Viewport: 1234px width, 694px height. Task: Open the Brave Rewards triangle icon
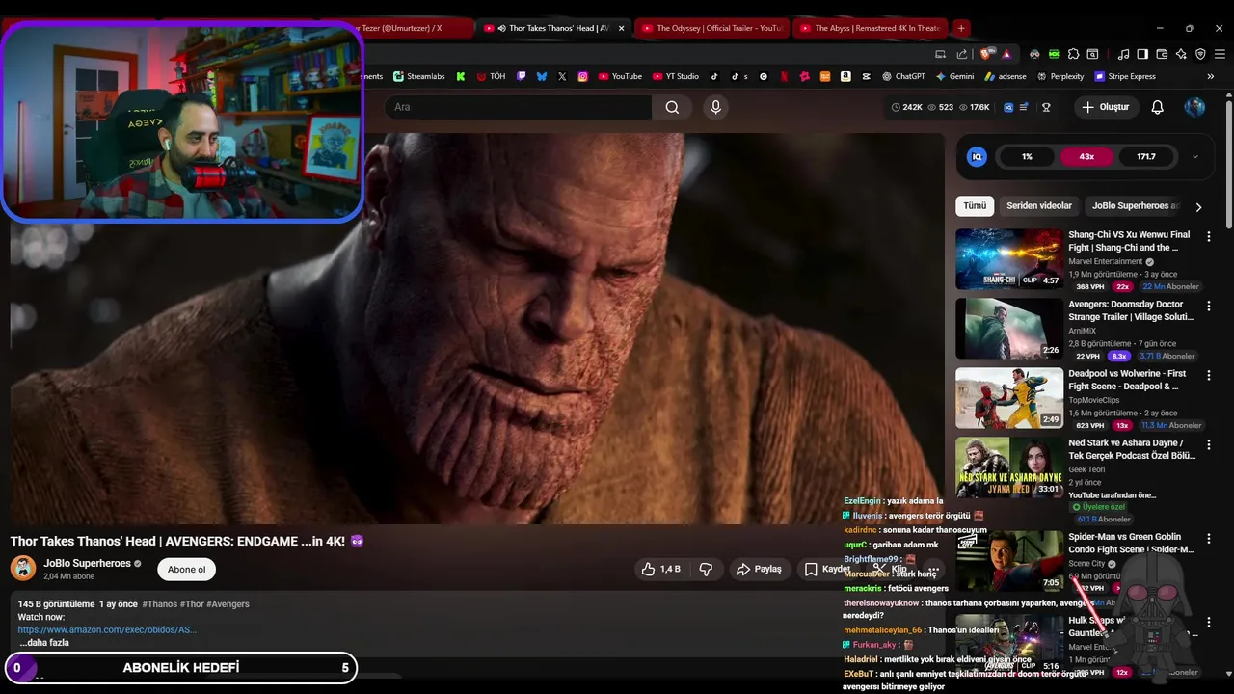[1006, 54]
